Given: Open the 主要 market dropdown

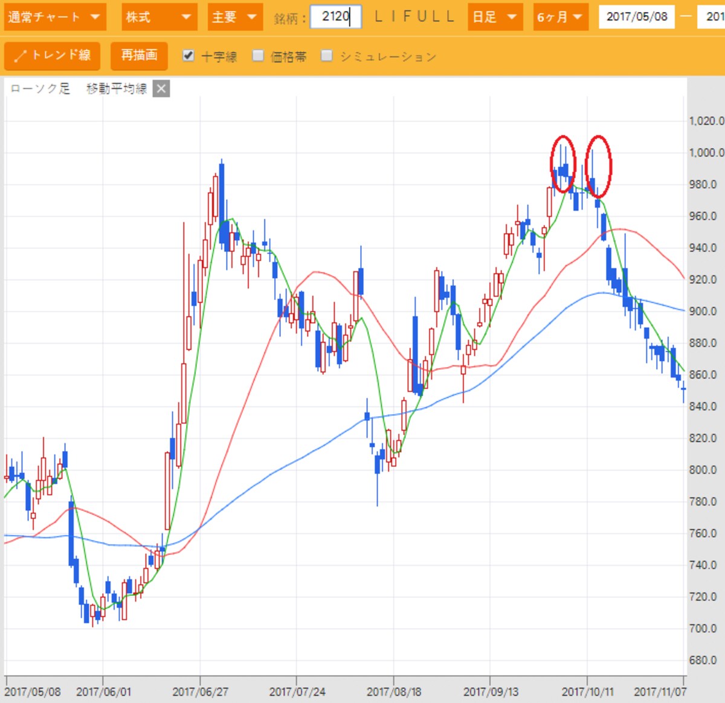Looking at the screenshot, I should [x=235, y=17].
